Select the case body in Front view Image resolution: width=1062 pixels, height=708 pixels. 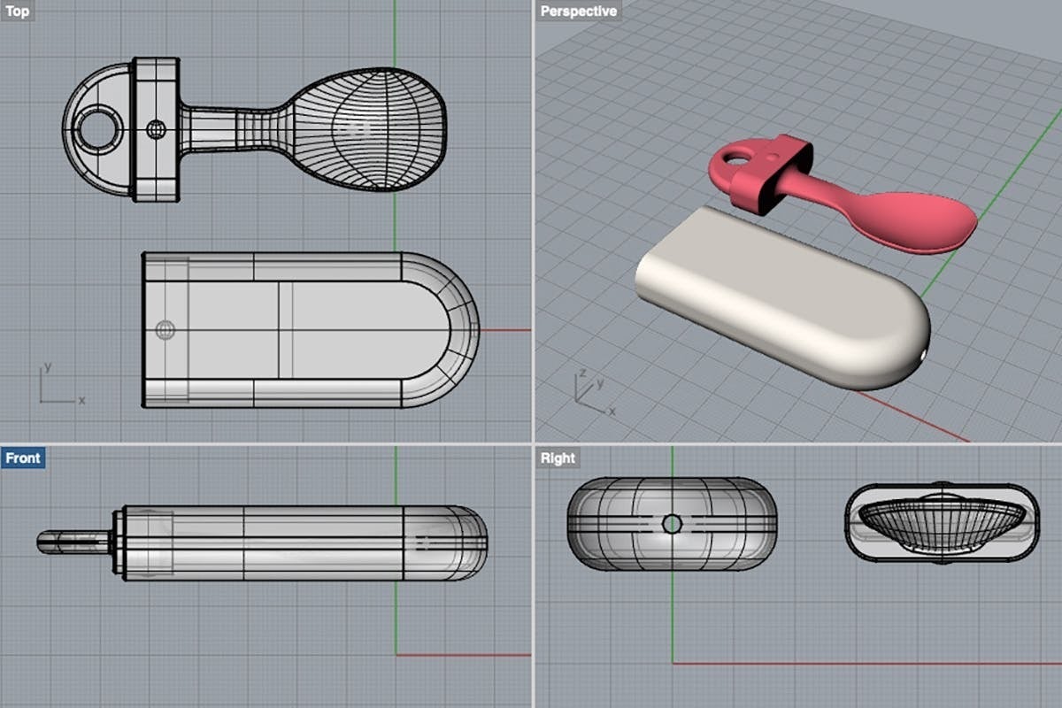pos(292,543)
